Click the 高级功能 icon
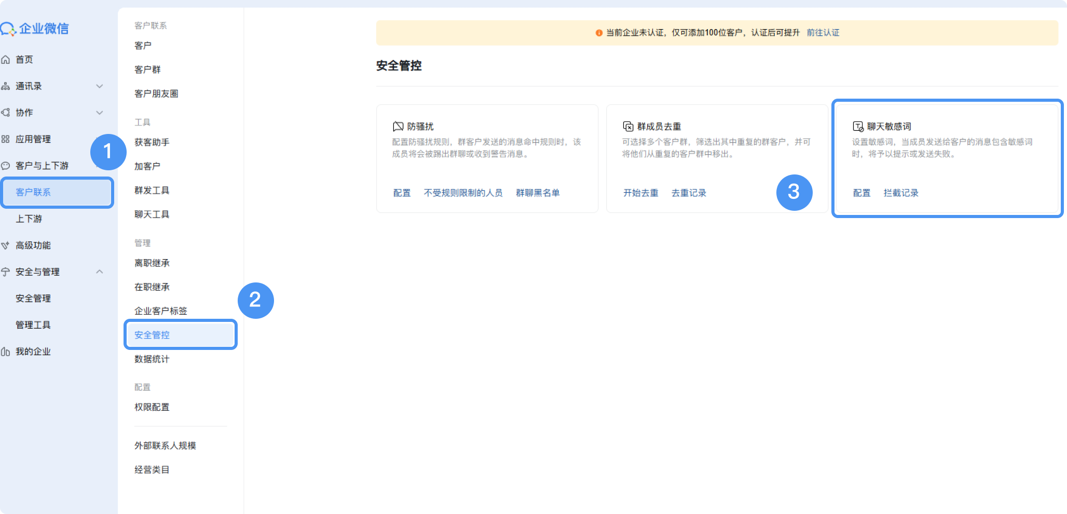 click(x=6, y=246)
